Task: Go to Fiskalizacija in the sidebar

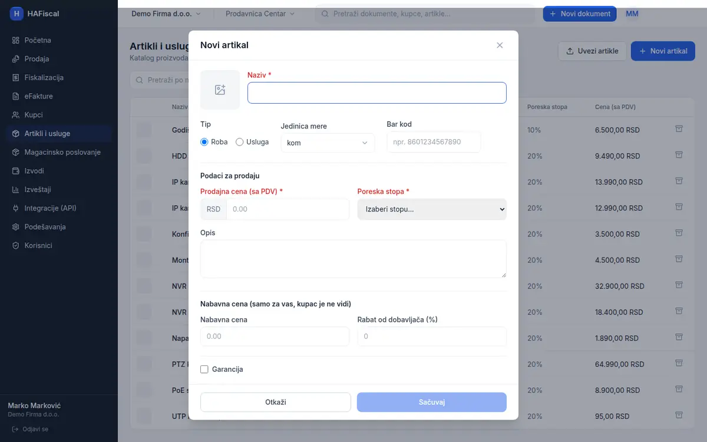Action: (59, 78)
